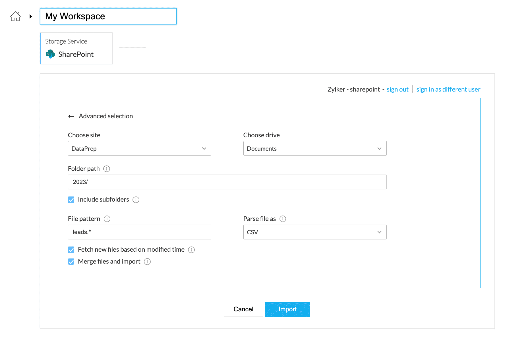Uncheck the Include subfolders checkbox
The width and height of the screenshot is (530, 356).
[71, 200]
